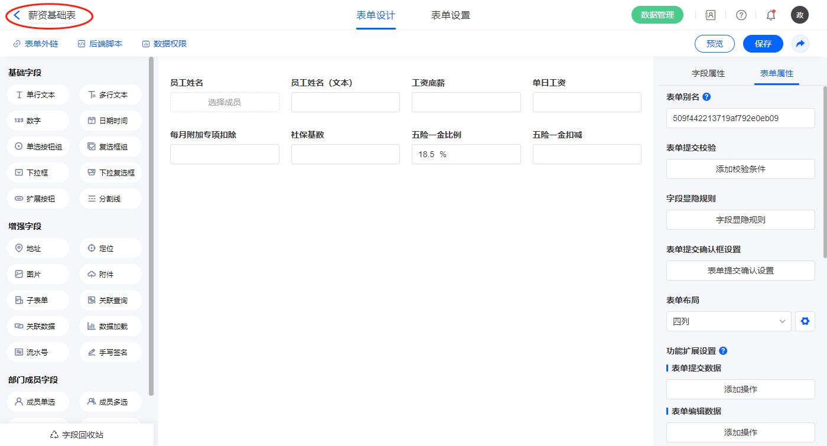Expand the 表单布局 四列 dropdown
Screen dimensions: 827x446
tap(728, 321)
